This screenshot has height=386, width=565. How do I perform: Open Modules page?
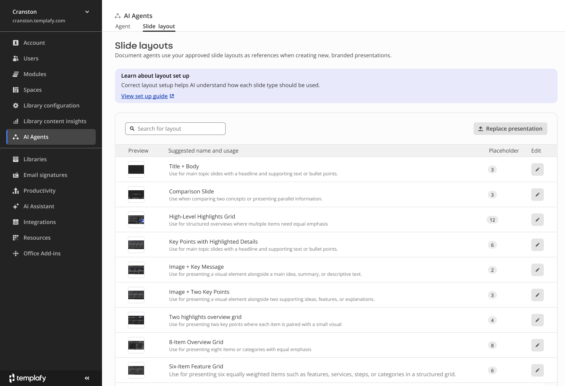[x=51, y=74]
